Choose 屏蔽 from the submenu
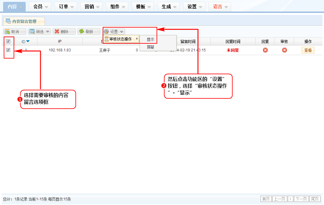The width and height of the screenshot is (324, 205). coord(151,47)
